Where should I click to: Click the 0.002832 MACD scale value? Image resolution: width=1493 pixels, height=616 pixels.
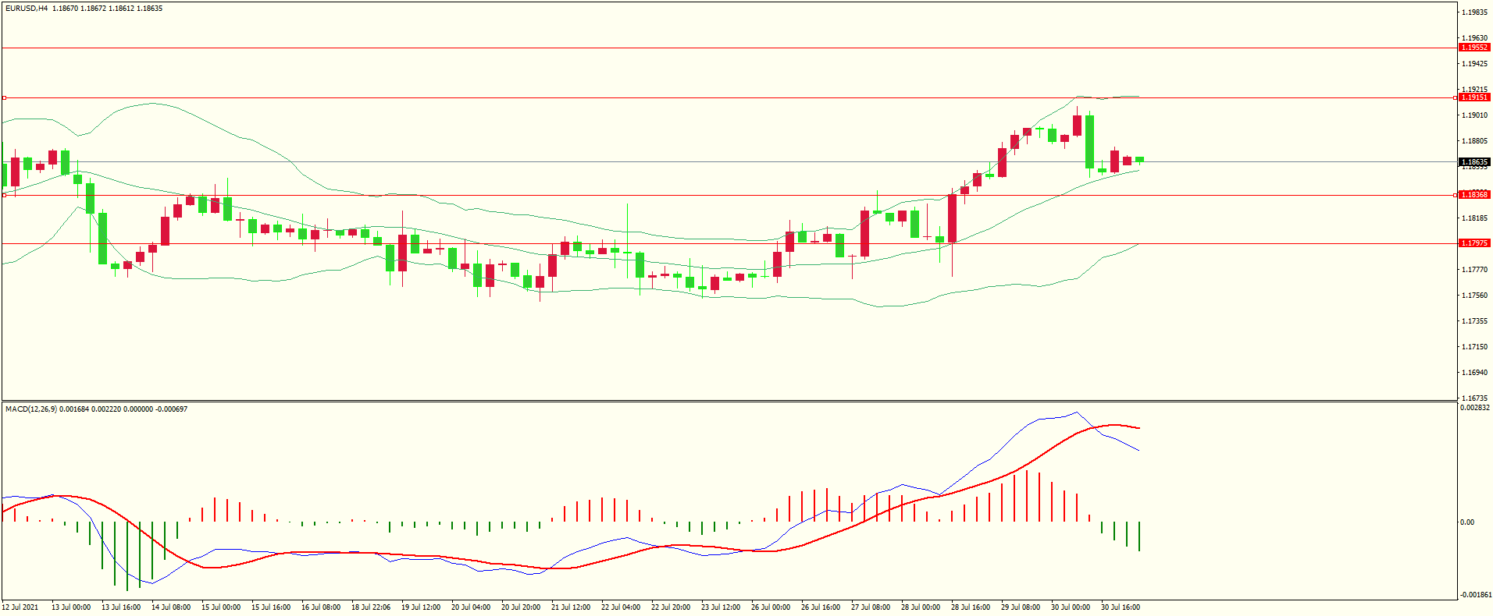click(1474, 408)
